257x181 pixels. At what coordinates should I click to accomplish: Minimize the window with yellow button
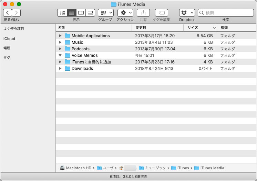coord(12,4)
